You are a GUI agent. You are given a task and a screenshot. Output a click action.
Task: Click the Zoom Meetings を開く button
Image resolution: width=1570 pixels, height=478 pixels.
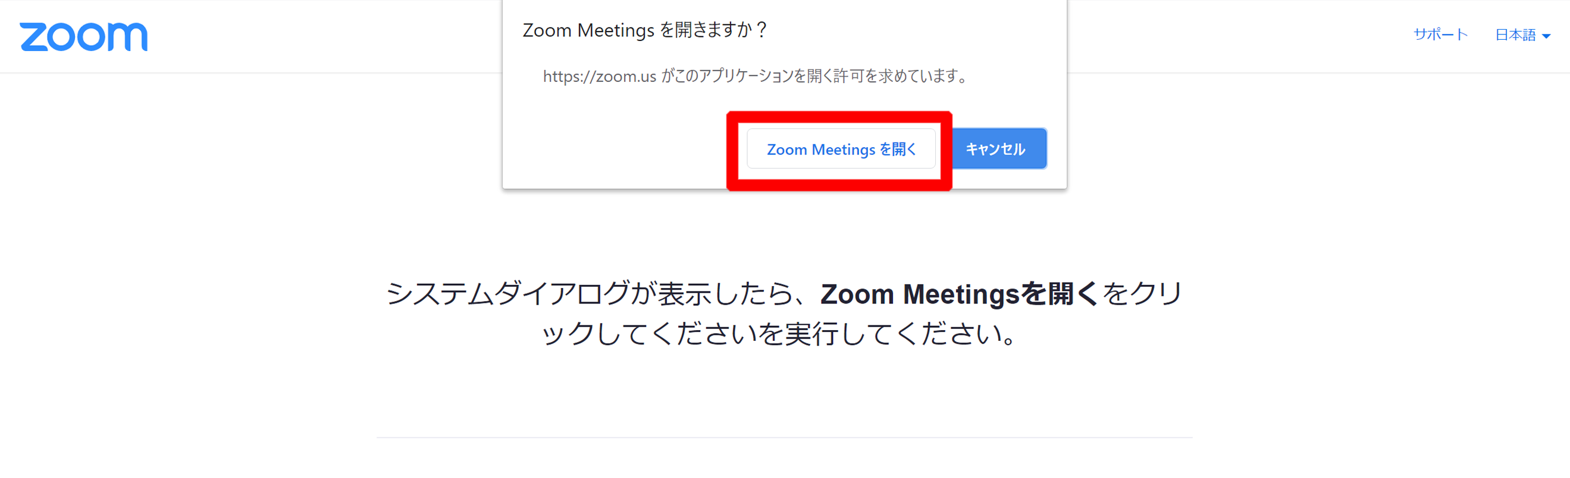(x=841, y=149)
